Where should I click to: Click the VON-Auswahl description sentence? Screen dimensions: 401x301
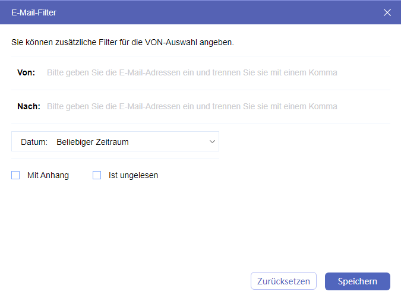[122, 43]
